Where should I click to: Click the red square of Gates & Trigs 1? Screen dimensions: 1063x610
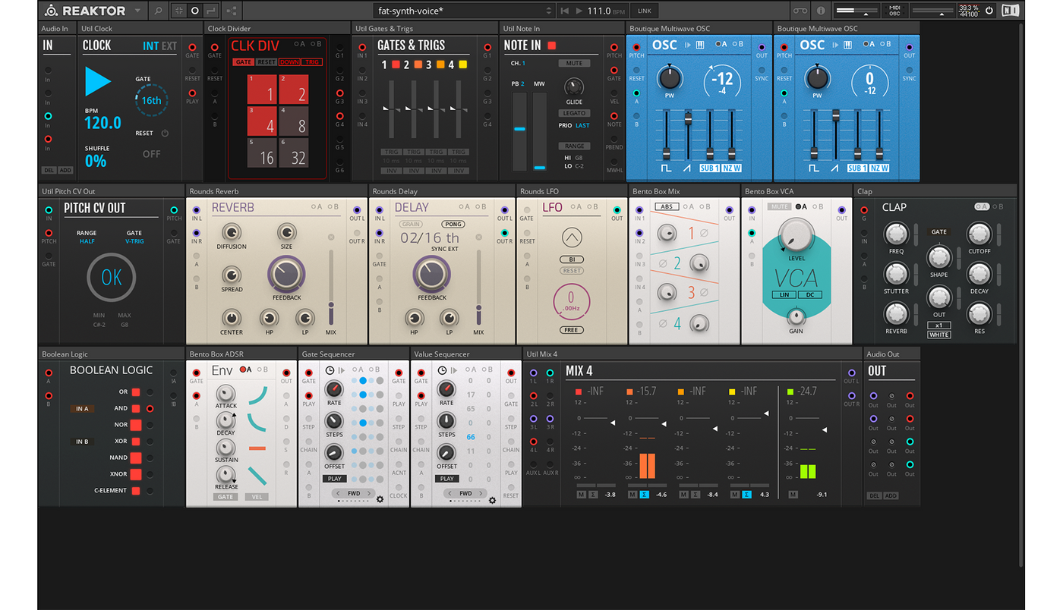pyautogui.click(x=396, y=64)
